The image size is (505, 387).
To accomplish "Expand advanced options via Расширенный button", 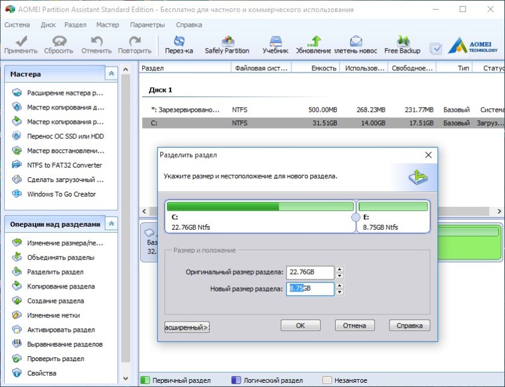I will point(187,327).
